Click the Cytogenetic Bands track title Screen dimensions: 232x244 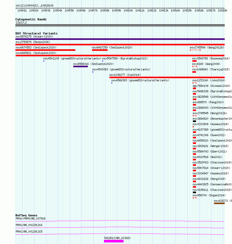pos(31,19)
